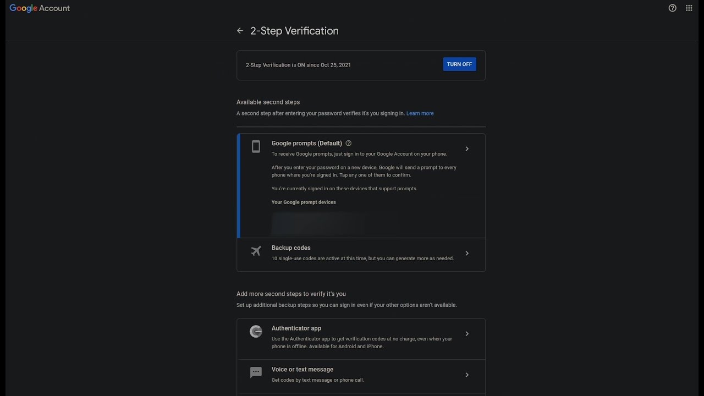
Task: Expand the Google prompts chevron
Action: 467,148
